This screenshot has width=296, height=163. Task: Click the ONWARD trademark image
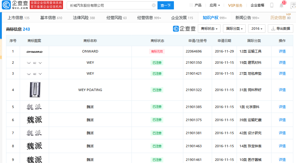34,52
